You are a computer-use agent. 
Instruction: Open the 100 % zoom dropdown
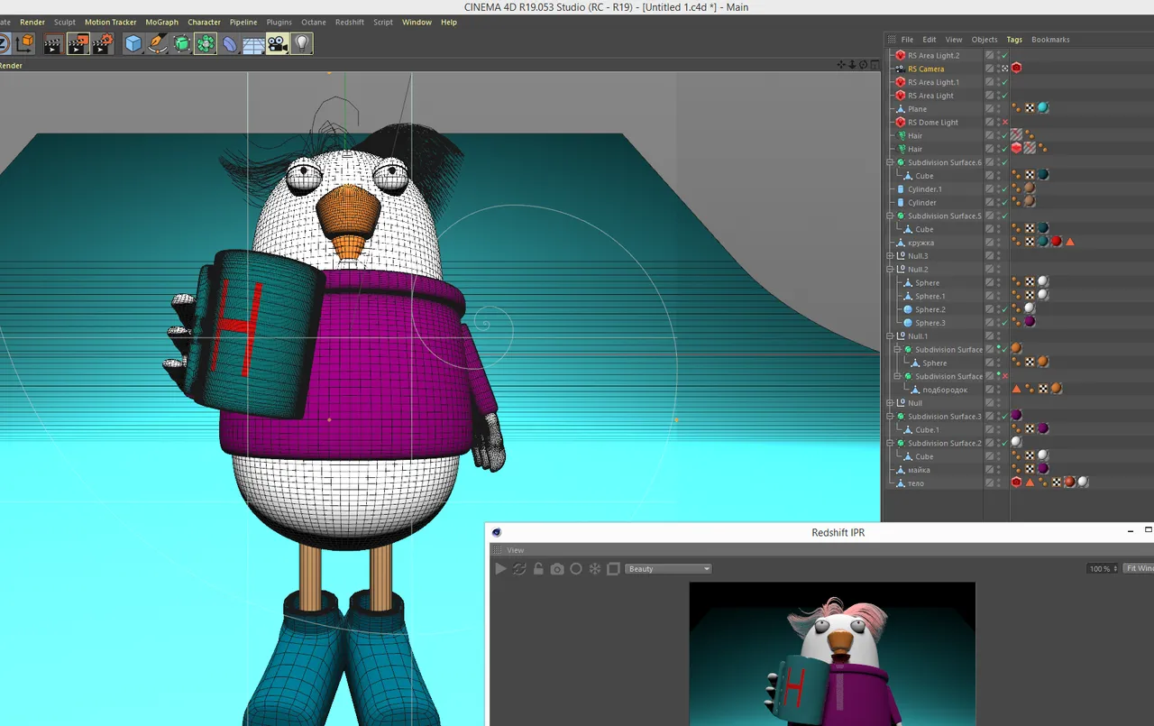(x=1103, y=569)
